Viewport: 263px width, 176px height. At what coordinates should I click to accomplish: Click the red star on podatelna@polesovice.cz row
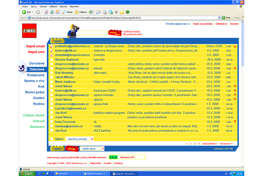pos(235,46)
